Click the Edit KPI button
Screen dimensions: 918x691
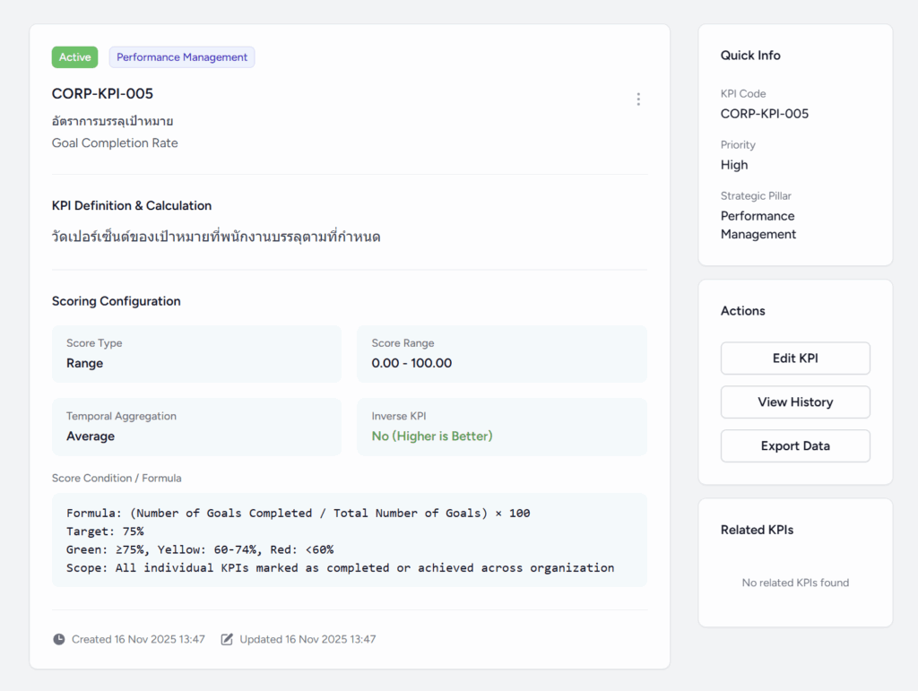tap(794, 358)
